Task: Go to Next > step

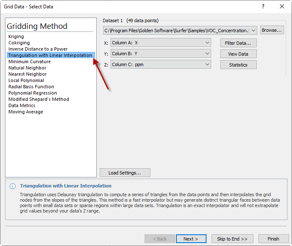Action: [191, 239]
